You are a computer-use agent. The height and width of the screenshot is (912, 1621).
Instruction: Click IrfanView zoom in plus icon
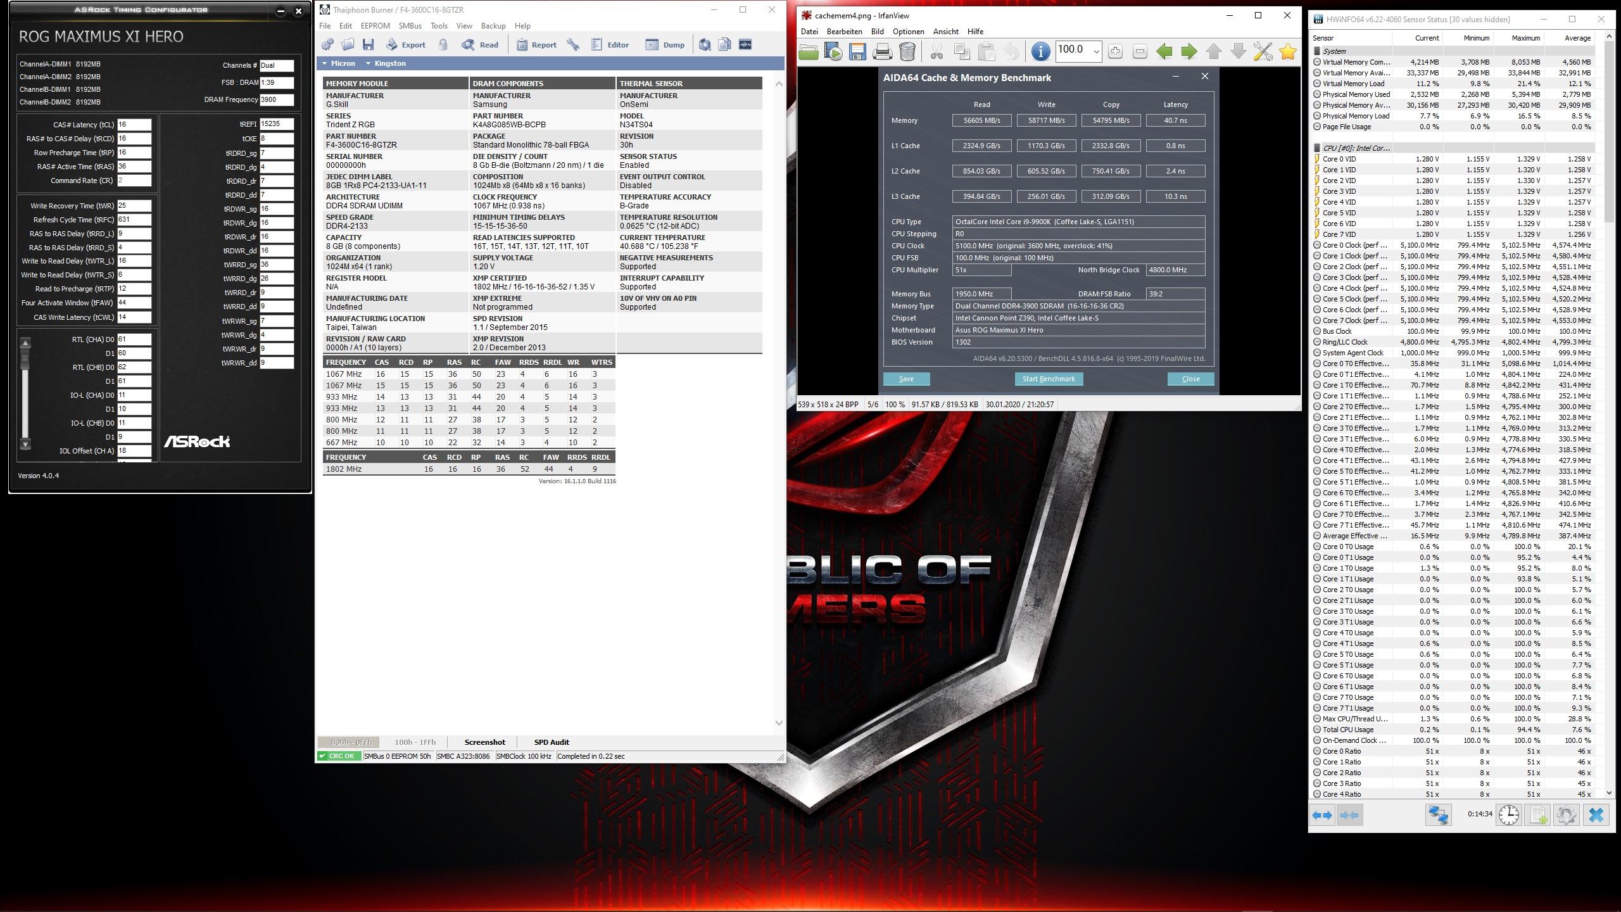[x=1115, y=51]
